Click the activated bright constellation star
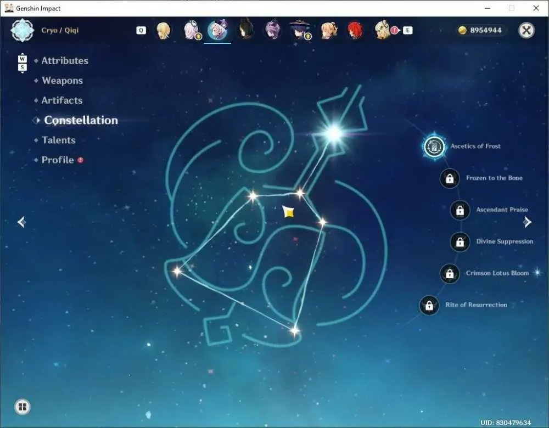Screen dimensions: 549x428 pyautogui.click(x=333, y=133)
